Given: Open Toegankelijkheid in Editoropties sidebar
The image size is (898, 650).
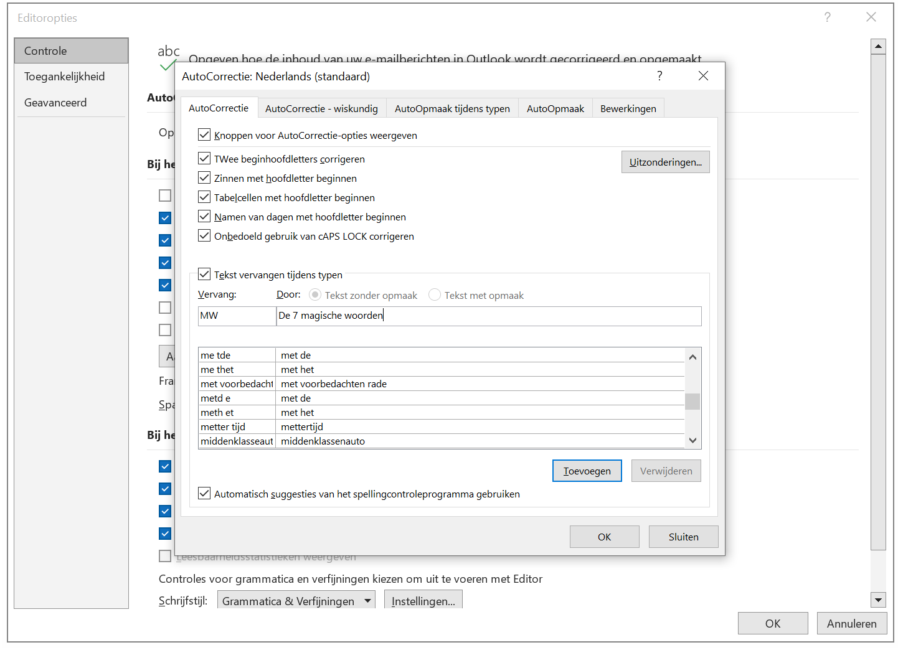Looking at the screenshot, I should (x=71, y=77).
